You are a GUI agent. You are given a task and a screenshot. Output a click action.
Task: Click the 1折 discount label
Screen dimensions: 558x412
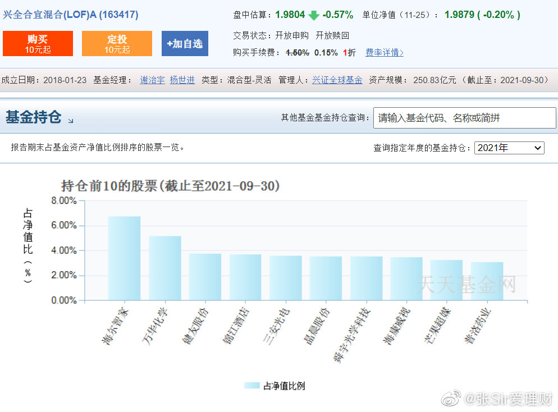[x=349, y=53]
